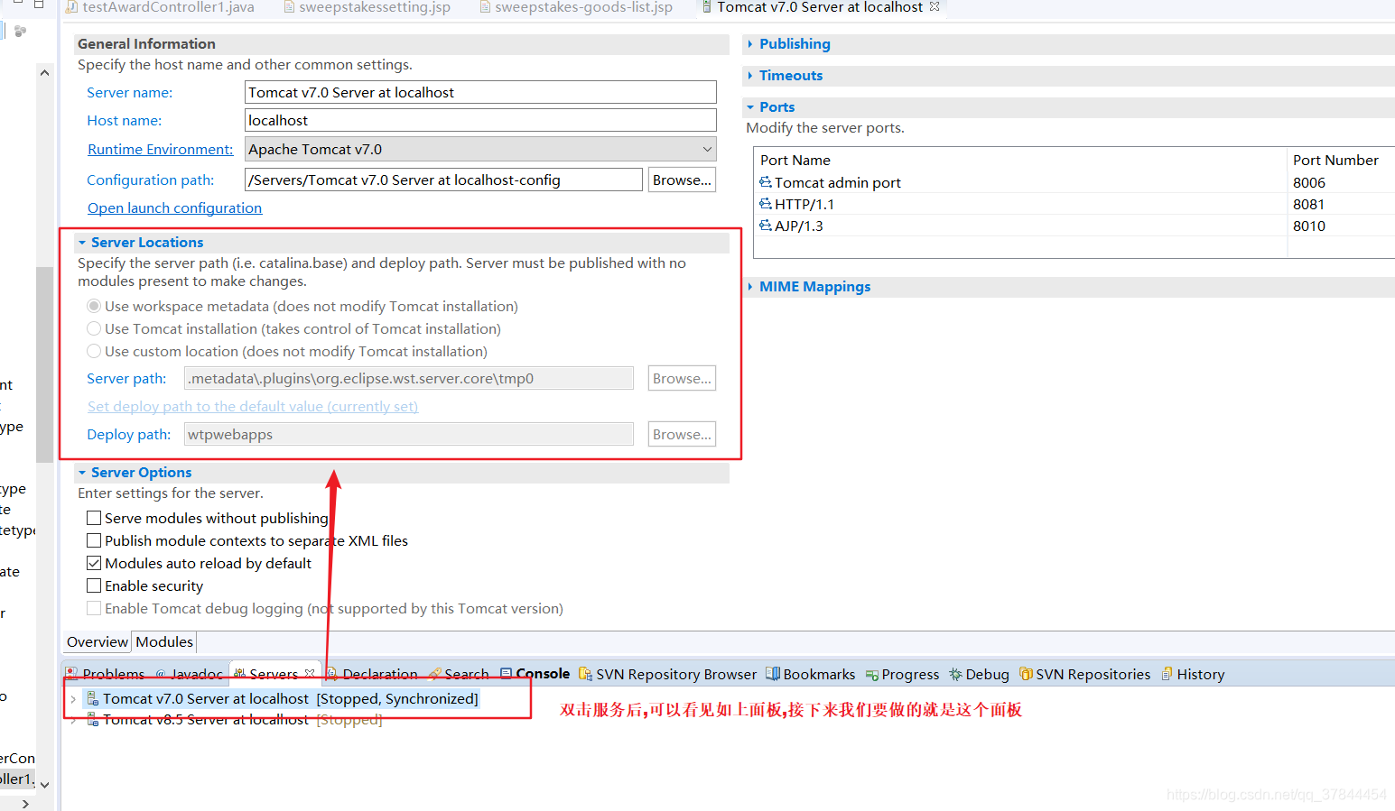Collapse the Ports section
The width and height of the screenshot is (1395, 811).
[750, 106]
